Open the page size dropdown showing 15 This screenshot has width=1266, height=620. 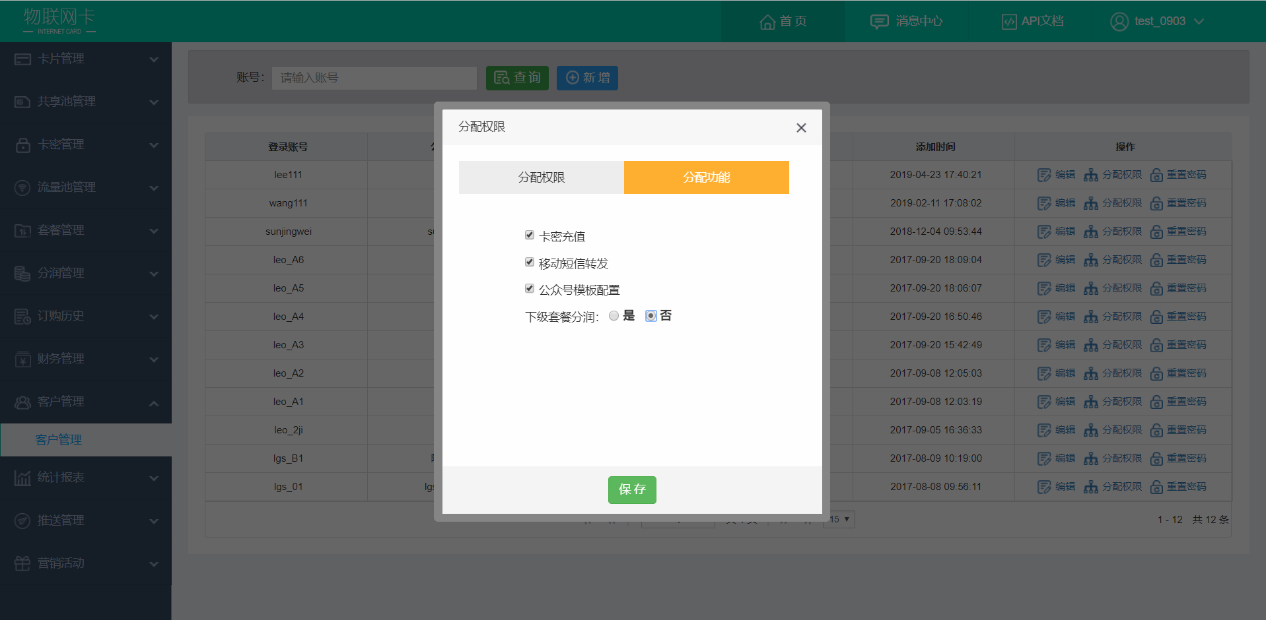[839, 520]
